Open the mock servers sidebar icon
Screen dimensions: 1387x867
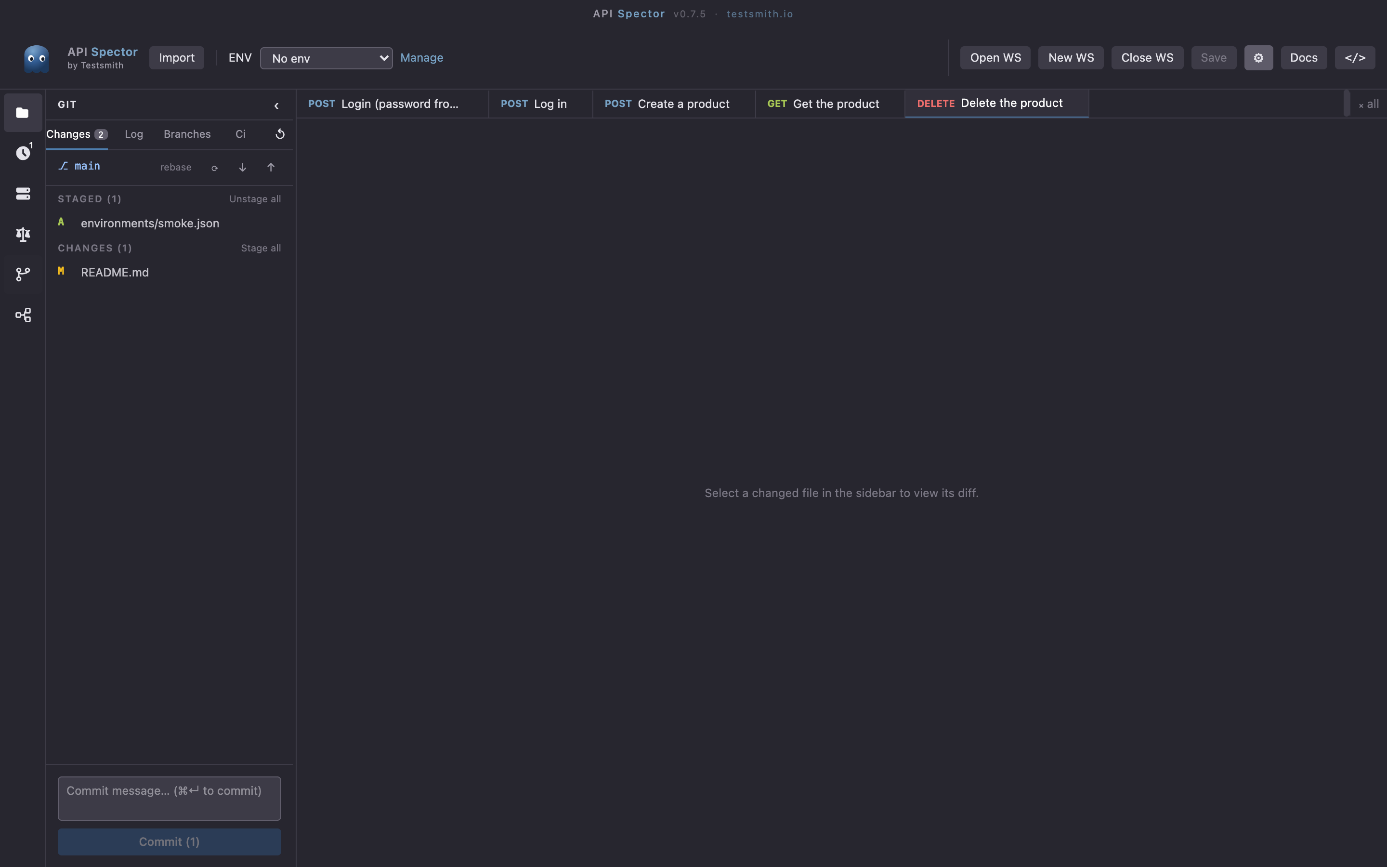[23, 194]
